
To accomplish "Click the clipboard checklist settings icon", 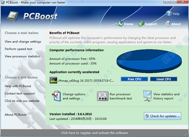I will click(x=56, y=96).
